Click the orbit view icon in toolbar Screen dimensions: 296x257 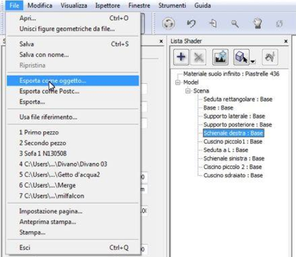(168, 24)
